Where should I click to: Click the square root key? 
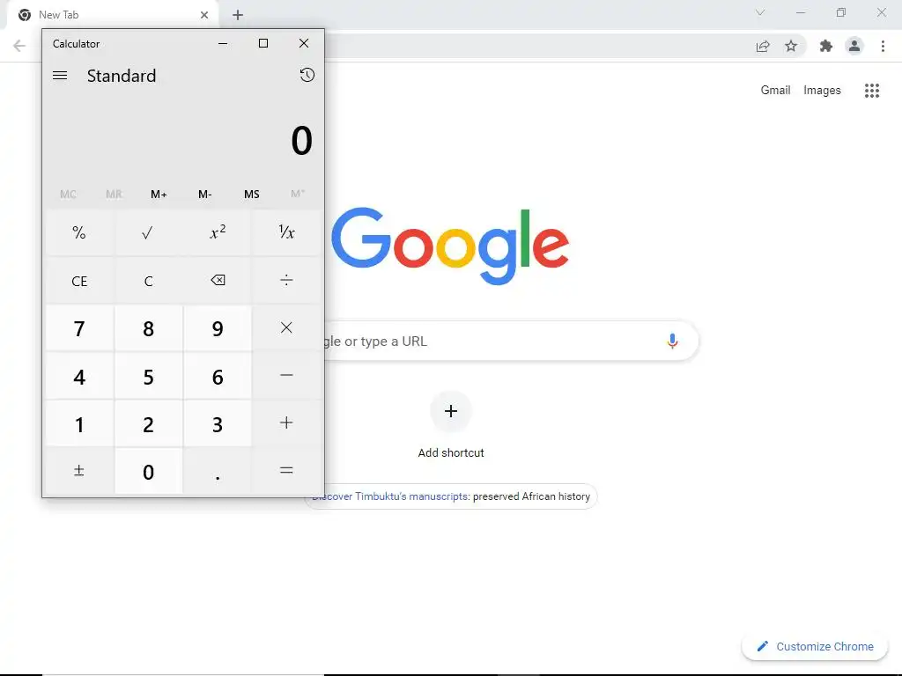(x=148, y=232)
